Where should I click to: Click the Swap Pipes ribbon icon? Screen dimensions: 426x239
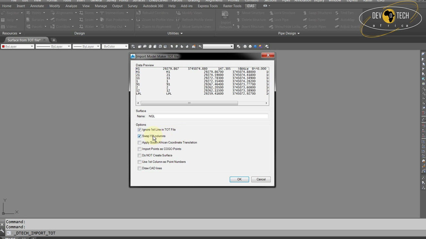click(x=305, y=20)
